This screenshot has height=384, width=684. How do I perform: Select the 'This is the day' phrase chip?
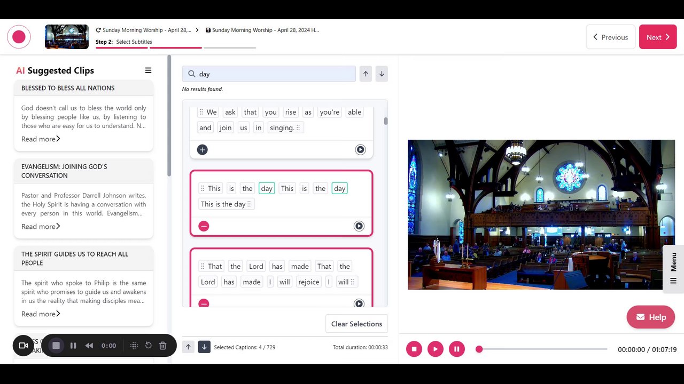[x=227, y=204]
